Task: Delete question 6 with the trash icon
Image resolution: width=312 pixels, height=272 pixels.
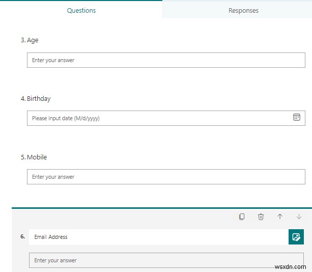Action: point(261,216)
